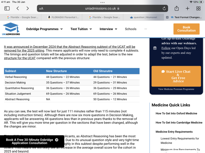This screenshot has height=153, width=205.
Task: Open the Abstract Reasoning removal announcement link
Action: [69, 49]
